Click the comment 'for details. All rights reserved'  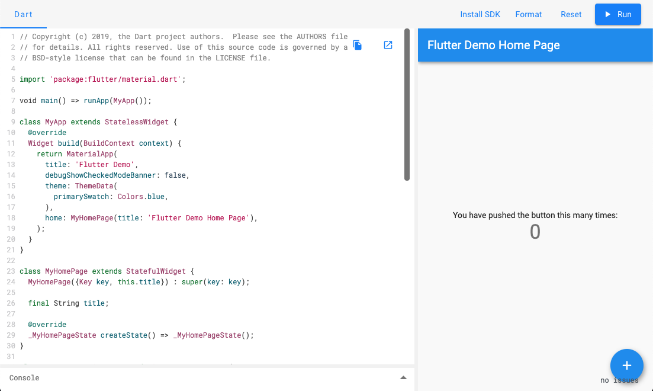184,47
